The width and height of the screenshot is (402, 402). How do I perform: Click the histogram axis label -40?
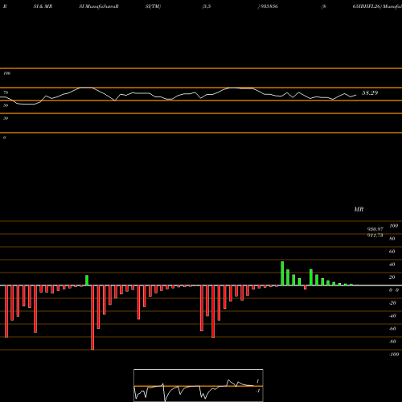pyautogui.click(x=392, y=316)
